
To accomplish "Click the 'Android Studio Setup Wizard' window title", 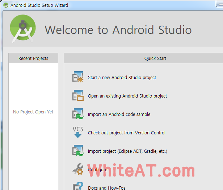I will (x=39, y=5).
